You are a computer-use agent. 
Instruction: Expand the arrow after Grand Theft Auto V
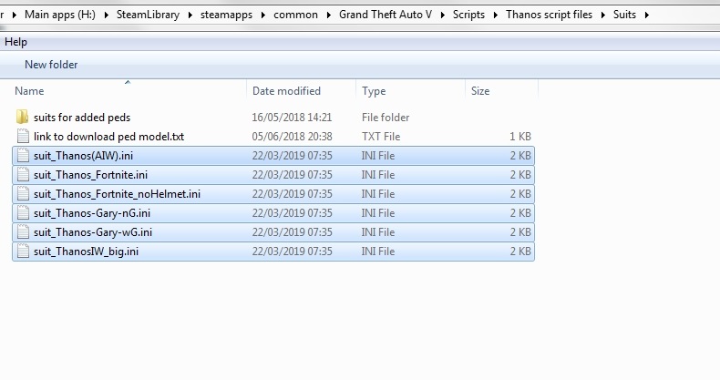pyautogui.click(x=443, y=15)
